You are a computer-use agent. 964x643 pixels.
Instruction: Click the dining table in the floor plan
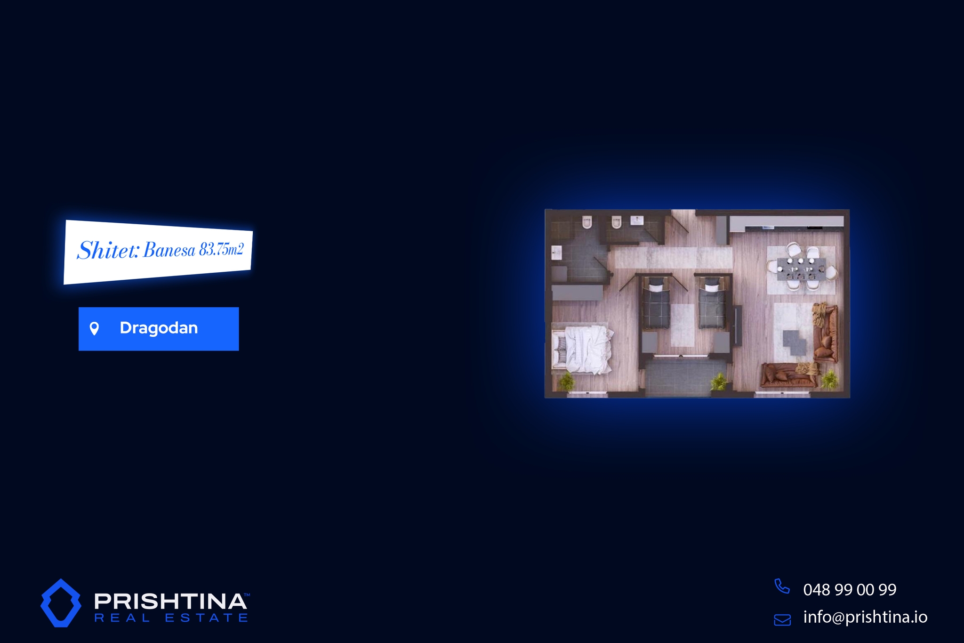[801, 269]
